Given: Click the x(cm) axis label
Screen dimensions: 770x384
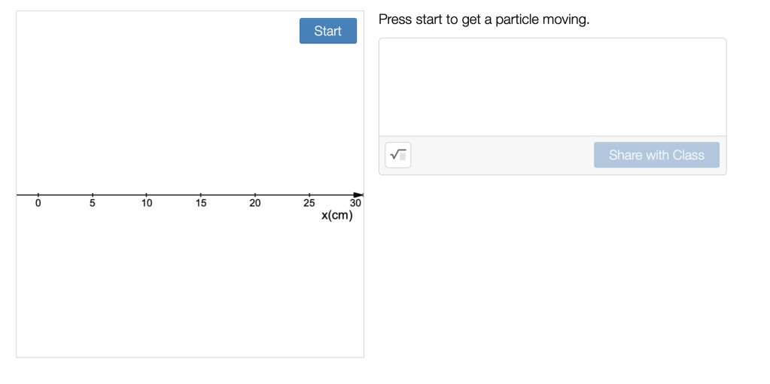Looking at the screenshot, I should point(336,216).
